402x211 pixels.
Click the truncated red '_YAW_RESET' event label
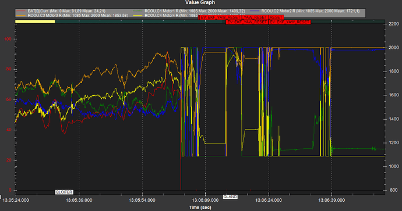(x=255, y=17)
